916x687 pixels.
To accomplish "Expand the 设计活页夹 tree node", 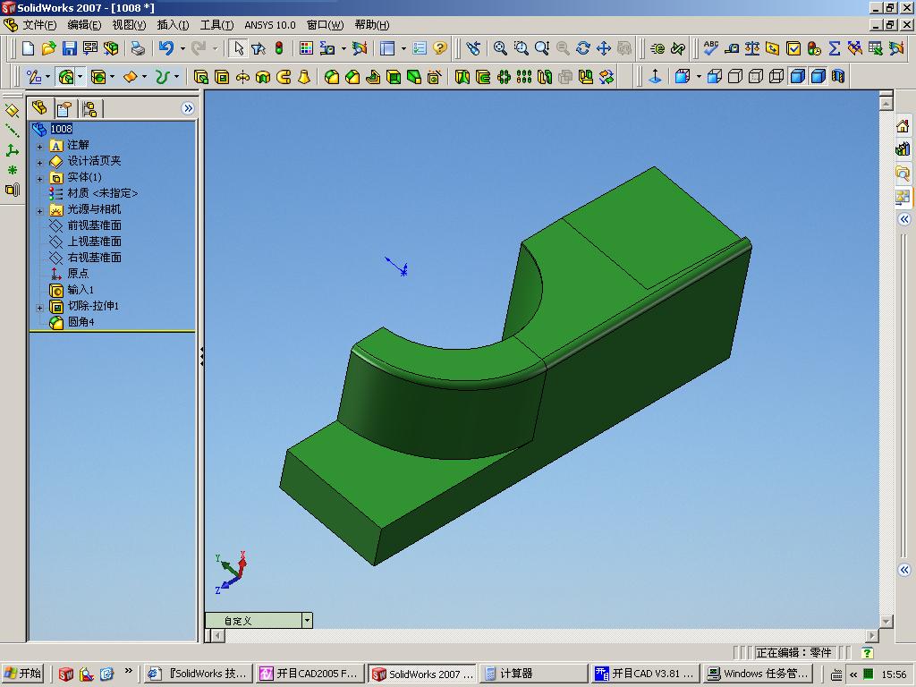I will (39, 163).
